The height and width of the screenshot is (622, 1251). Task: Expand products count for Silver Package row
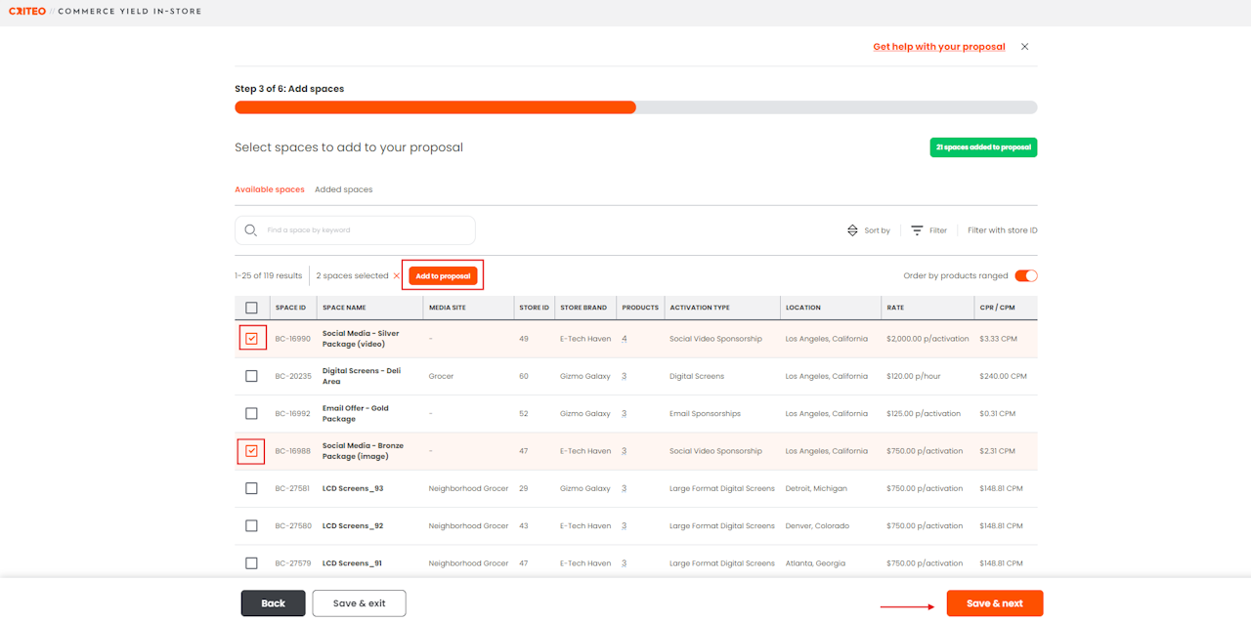[624, 339]
